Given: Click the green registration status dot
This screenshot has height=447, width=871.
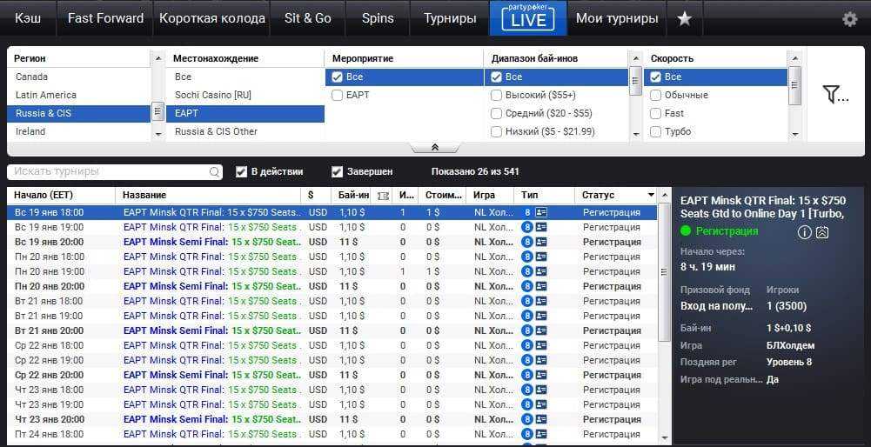Looking at the screenshot, I should [686, 231].
